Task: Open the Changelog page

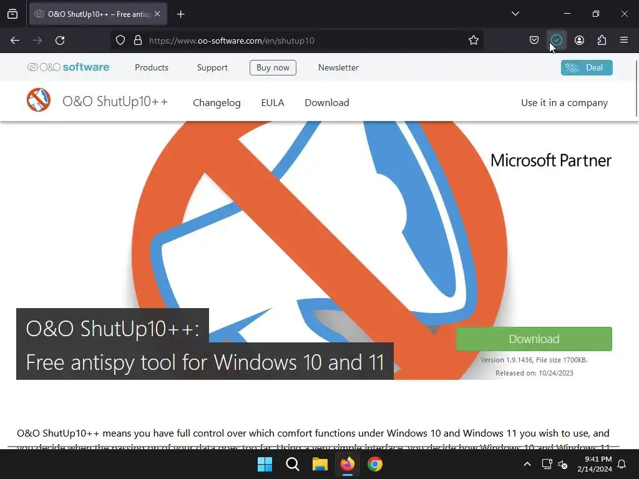Action: [217, 103]
